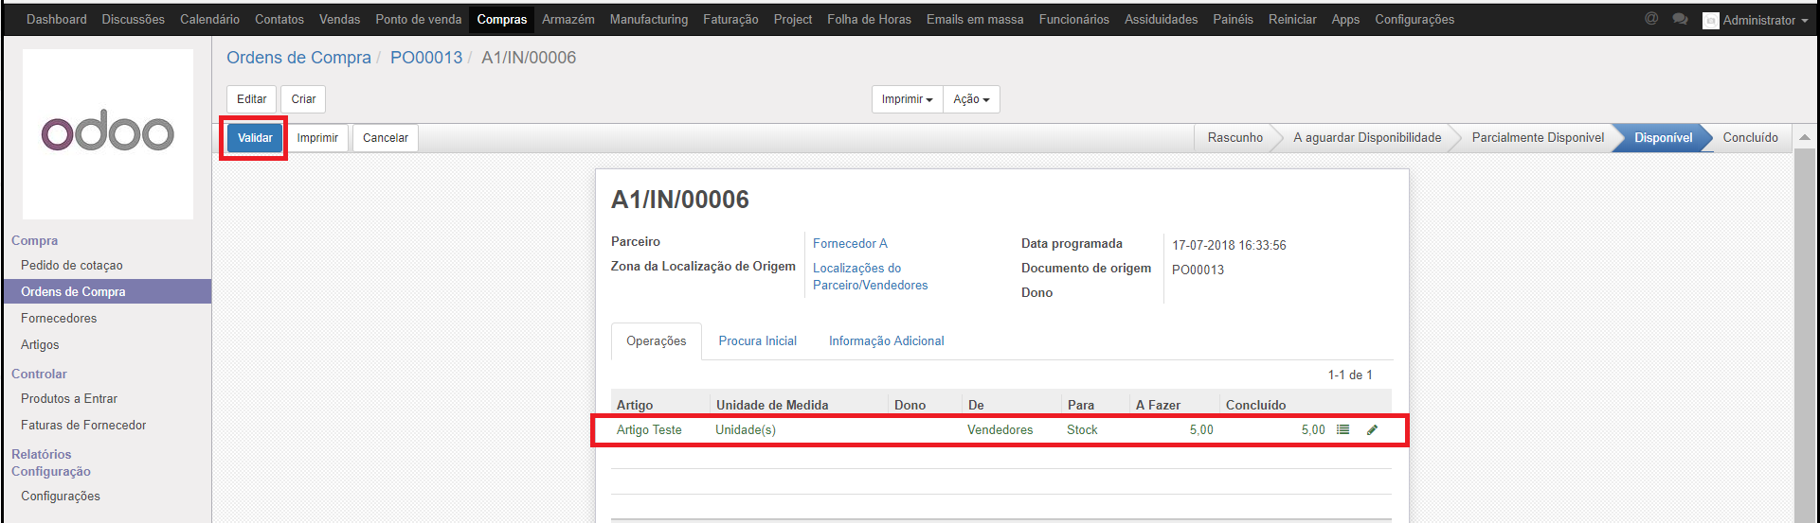Viewport: 1820px width, 523px height.
Task: Click the pencil edit icon in Artigo Teste row
Action: pos(1372,429)
